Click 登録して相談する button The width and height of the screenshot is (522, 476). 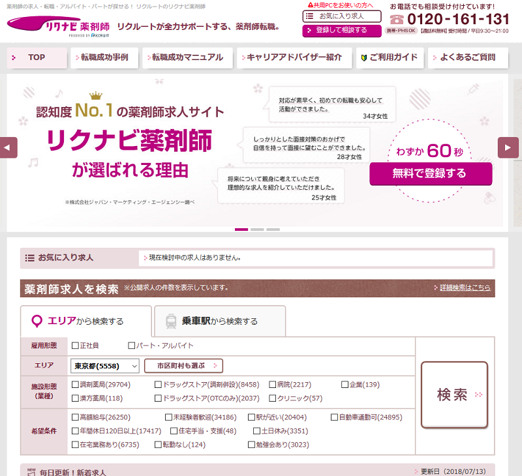point(342,30)
